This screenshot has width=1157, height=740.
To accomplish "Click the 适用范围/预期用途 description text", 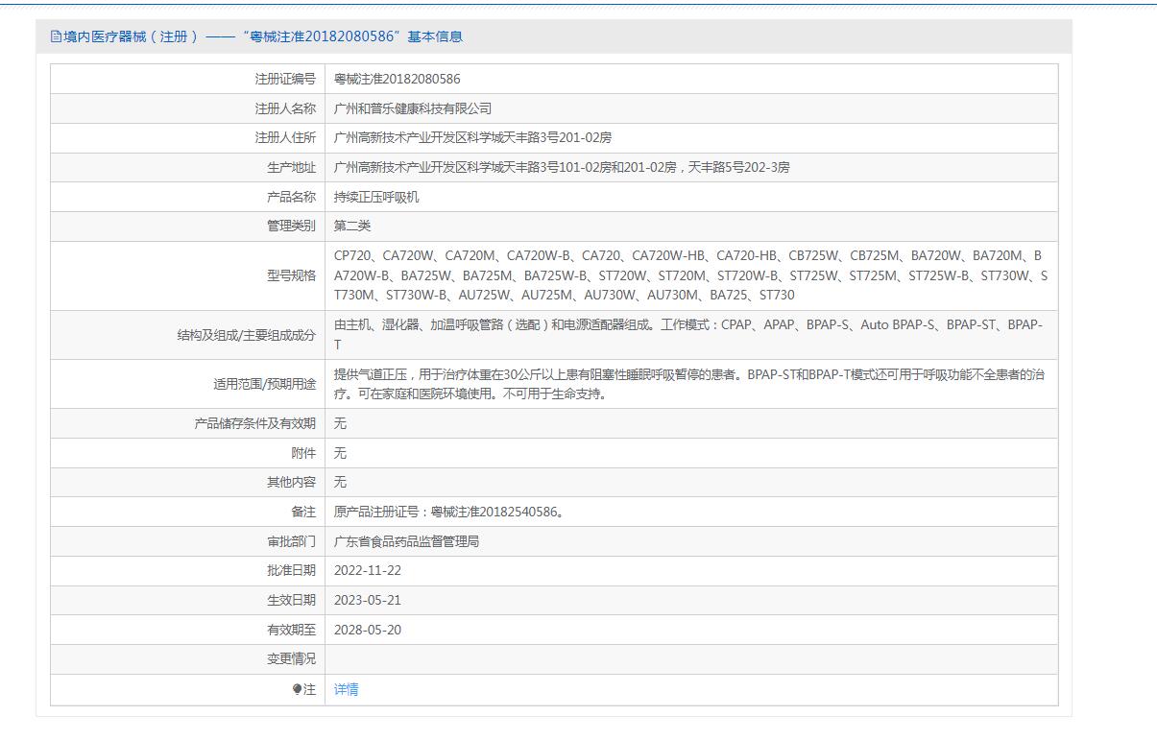I will (687, 384).
